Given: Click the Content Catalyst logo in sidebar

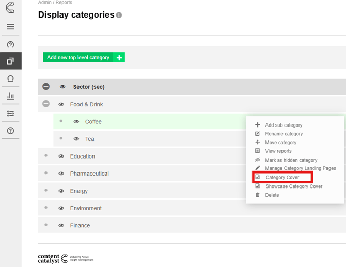Looking at the screenshot, I should coord(10,8).
